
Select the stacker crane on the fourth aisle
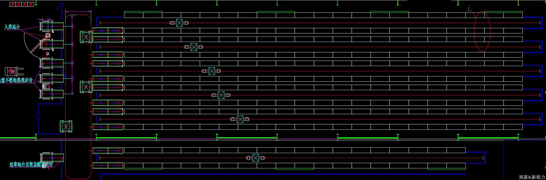coord(221,95)
